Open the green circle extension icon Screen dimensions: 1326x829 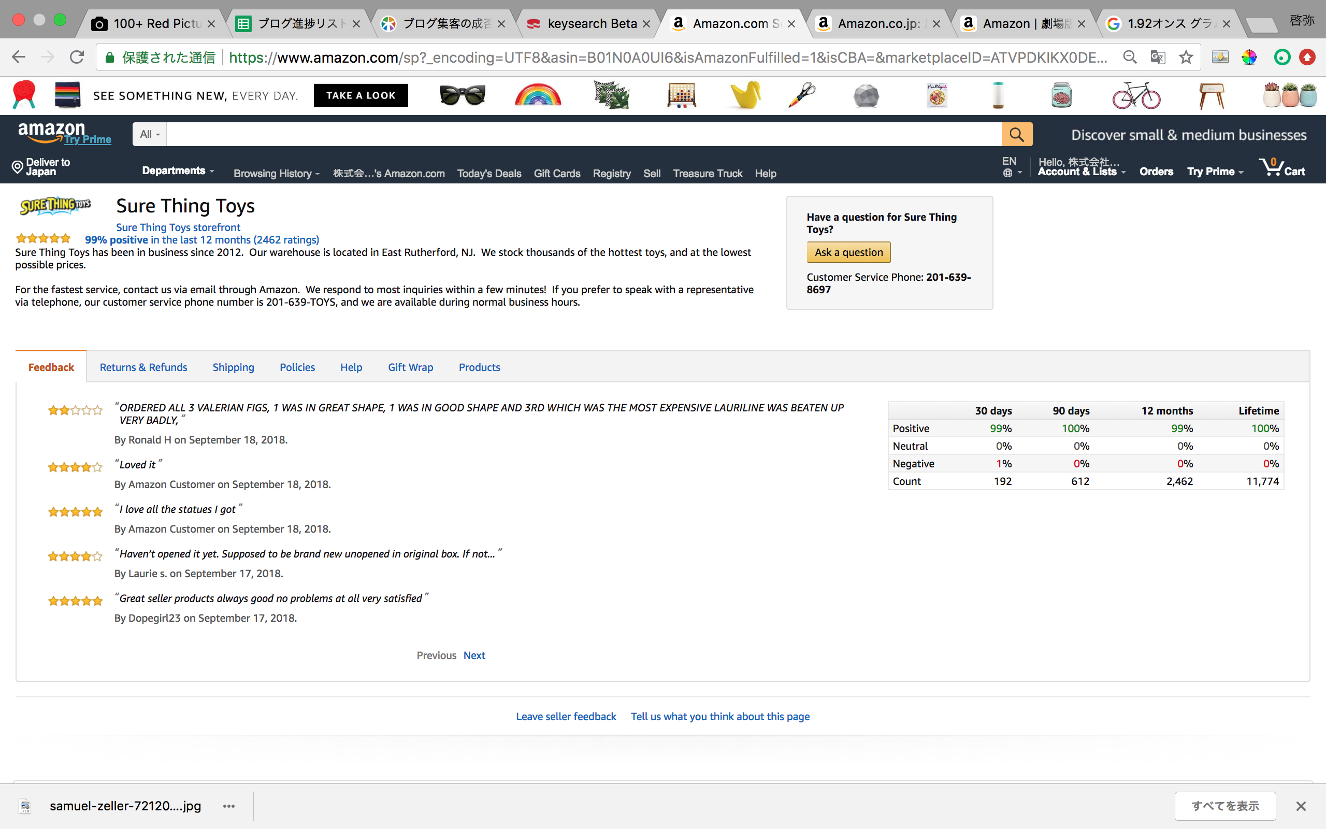tap(1281, 57)
